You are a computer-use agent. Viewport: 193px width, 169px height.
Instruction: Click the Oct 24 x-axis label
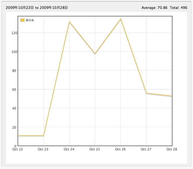69,149
